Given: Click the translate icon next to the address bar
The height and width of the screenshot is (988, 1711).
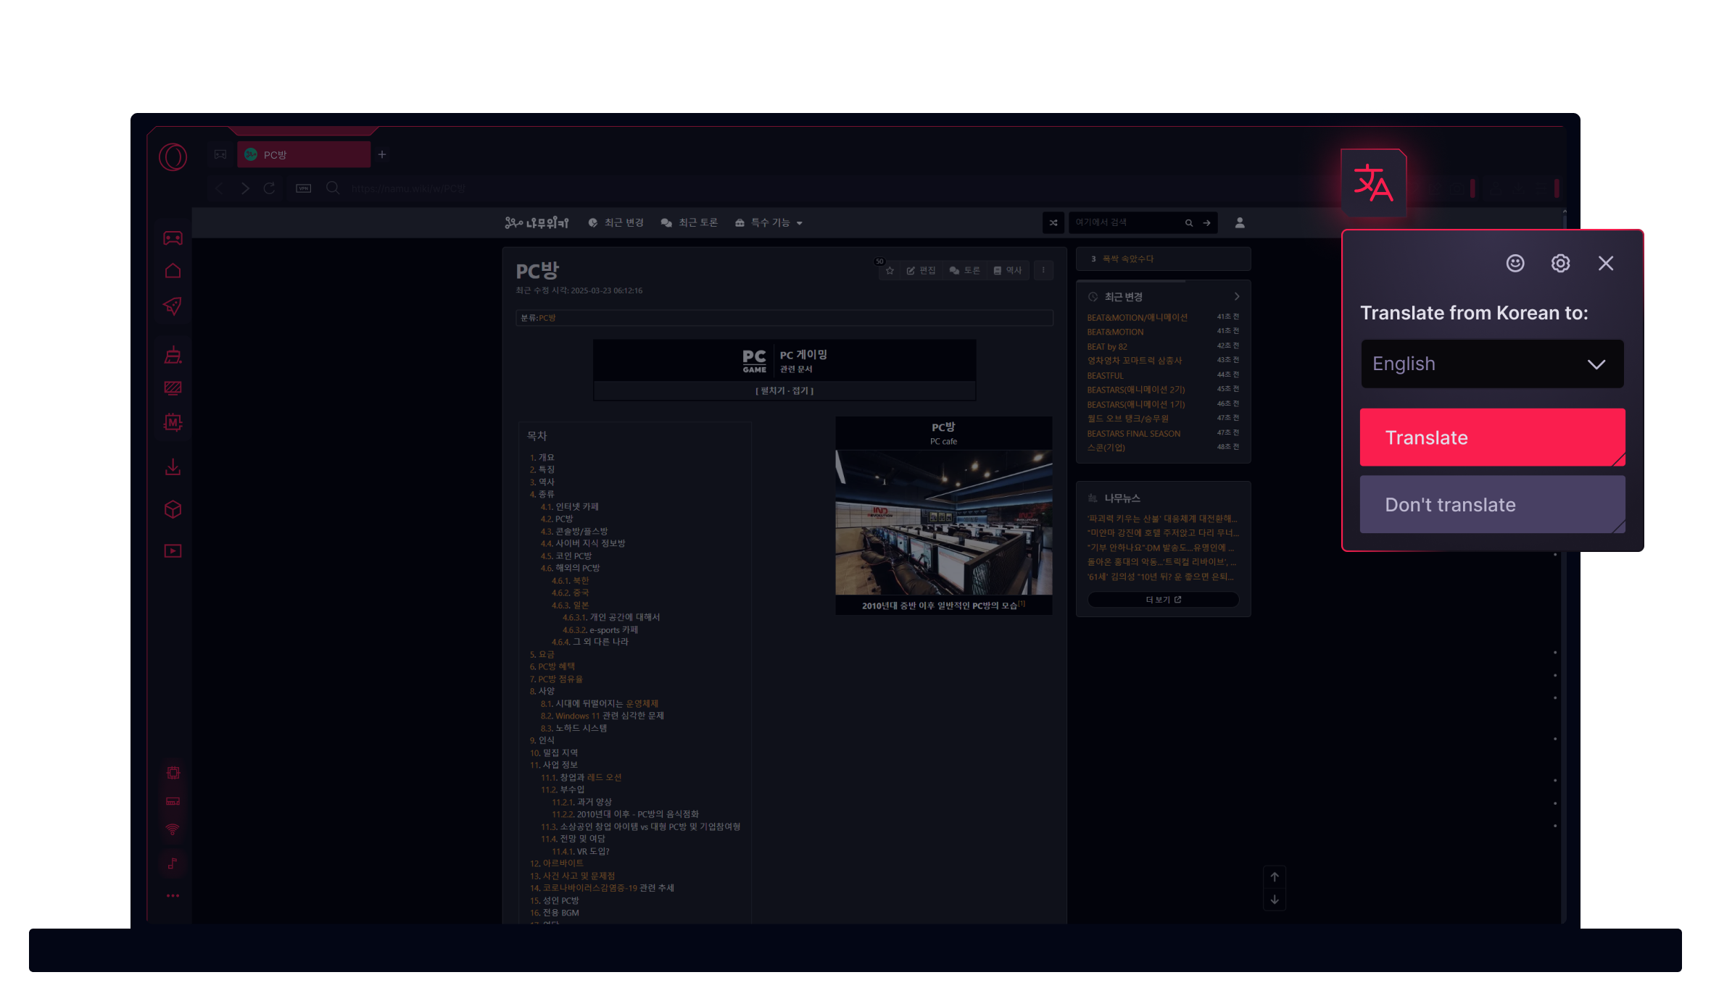Looking at the screenshot, I should click(1374, 183).
